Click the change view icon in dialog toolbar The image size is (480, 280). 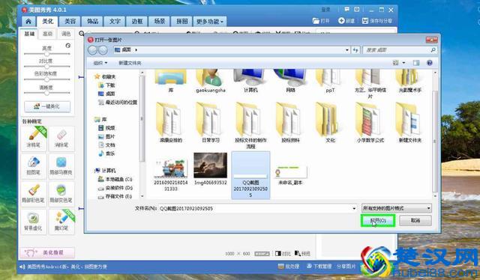click(396, 63)
